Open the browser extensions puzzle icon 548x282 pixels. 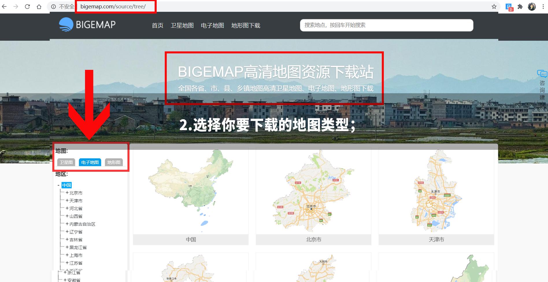point(520,6)
